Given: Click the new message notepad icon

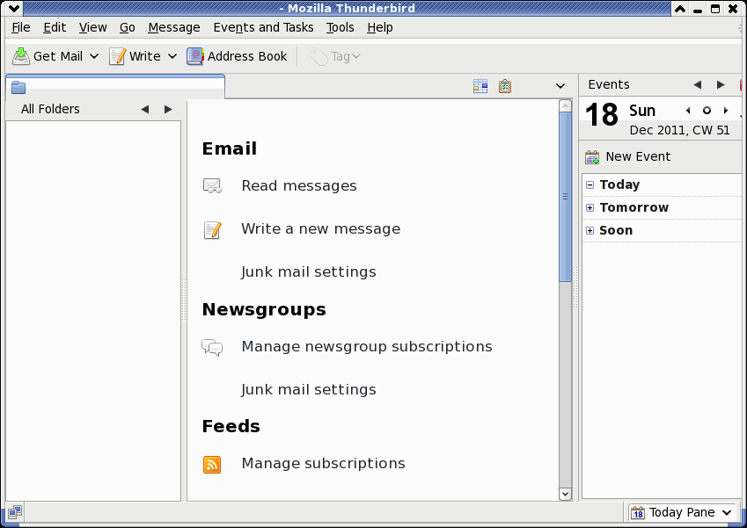Looking at the screenshot, I should (212, 230).
